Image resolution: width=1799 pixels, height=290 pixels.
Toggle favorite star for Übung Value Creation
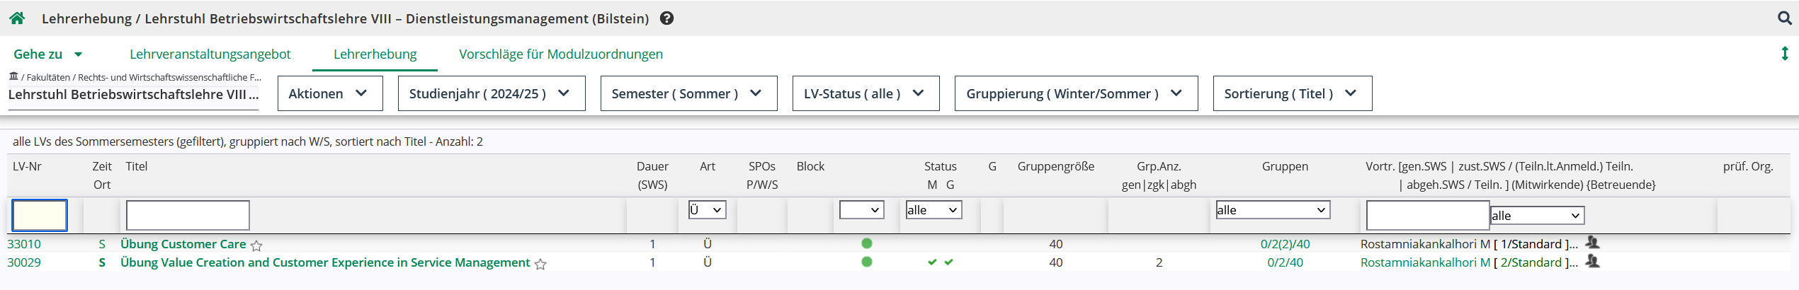(540, 264)
